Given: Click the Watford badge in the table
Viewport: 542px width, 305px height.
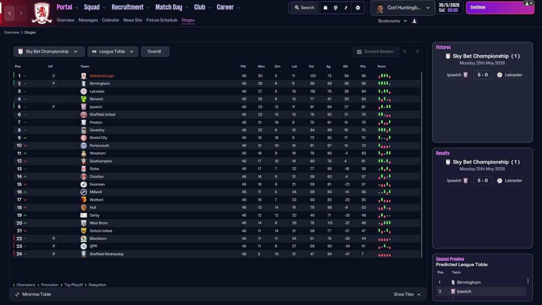Looking at the screenshot, I should 83,200.
